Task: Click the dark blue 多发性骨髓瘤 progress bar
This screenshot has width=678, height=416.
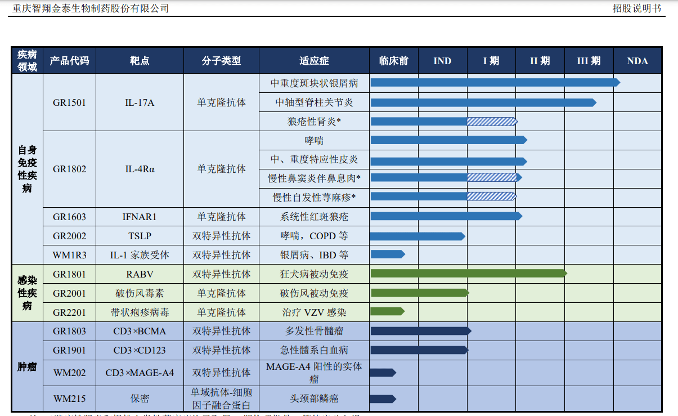Action: pos(420,331)
